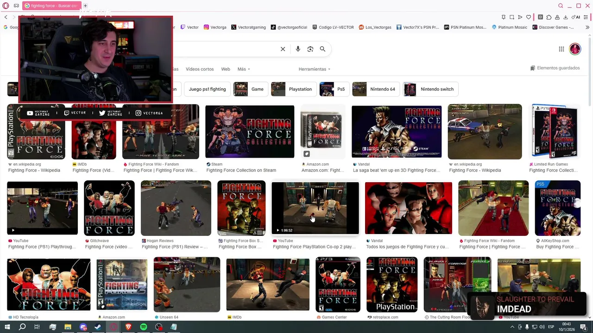Open the Codigo LV-VECTOR bookmark

tap(333, 27)
